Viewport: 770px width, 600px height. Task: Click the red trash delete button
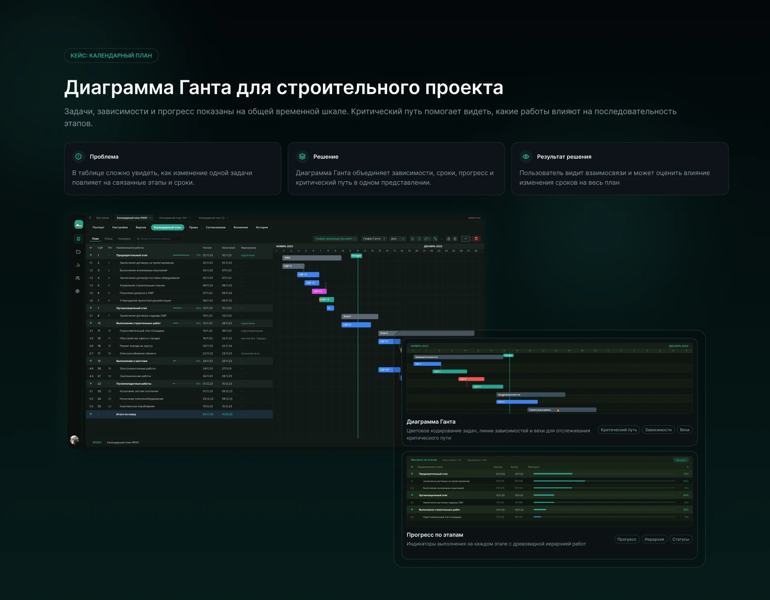click(x=476, y=239)
